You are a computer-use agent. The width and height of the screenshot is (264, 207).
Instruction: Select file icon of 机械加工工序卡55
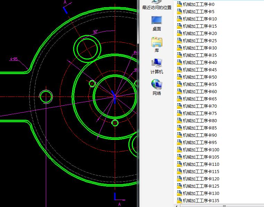[x=179, y=84]
